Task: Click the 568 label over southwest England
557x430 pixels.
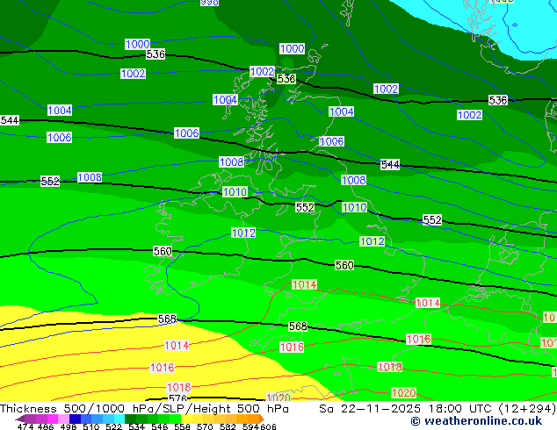Action: click(298, 326)
